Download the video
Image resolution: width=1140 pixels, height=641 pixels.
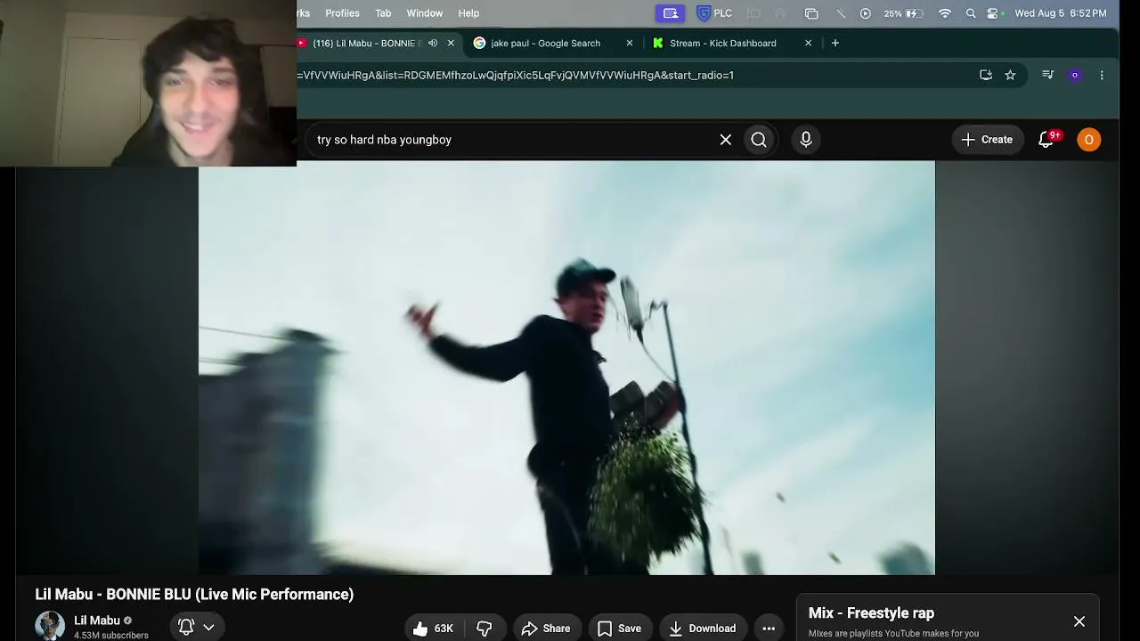click(703, 629)
